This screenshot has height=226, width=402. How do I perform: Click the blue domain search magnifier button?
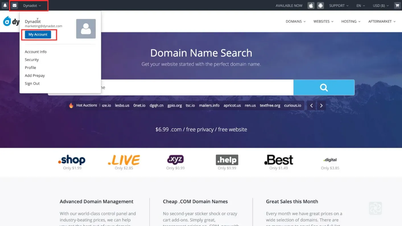tap(324, 87)
